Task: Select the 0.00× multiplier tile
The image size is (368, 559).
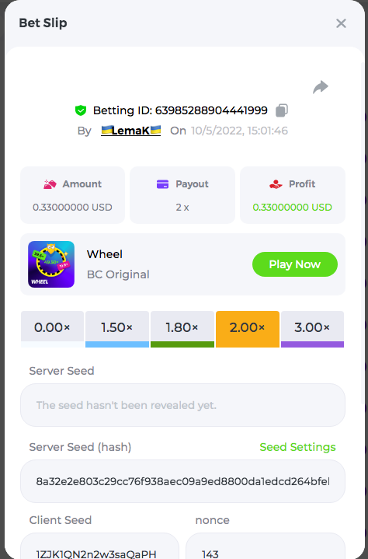Action: (x=52, y=329)
